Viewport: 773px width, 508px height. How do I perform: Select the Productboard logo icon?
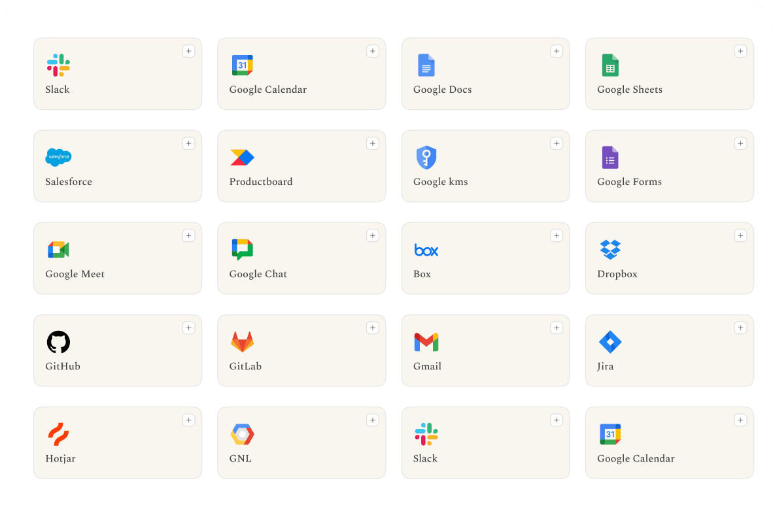pyautogui.click(x=242, y=157)
